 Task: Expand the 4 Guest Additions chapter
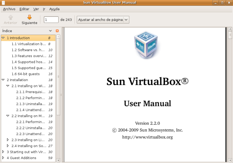click(x=3, y=158)
